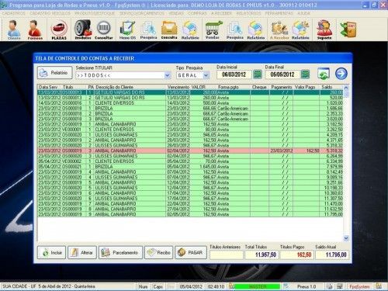Open the AJUDA menu
388x291 pixels.
coord(303,13)
